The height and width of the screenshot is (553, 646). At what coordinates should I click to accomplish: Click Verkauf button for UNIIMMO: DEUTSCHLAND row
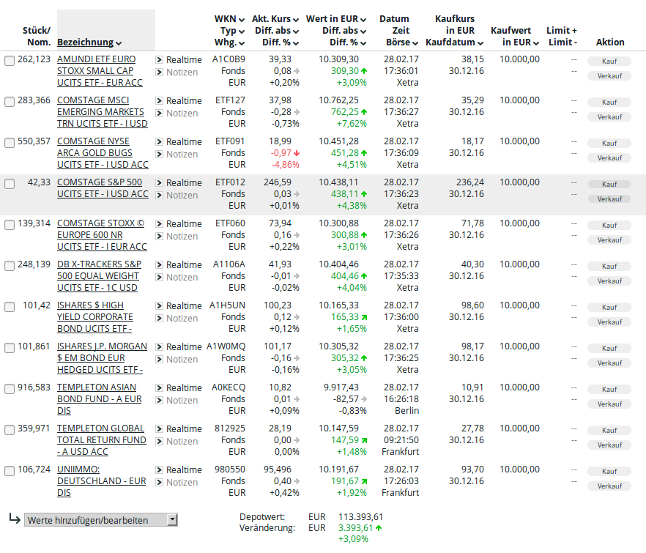pos(609,486)
